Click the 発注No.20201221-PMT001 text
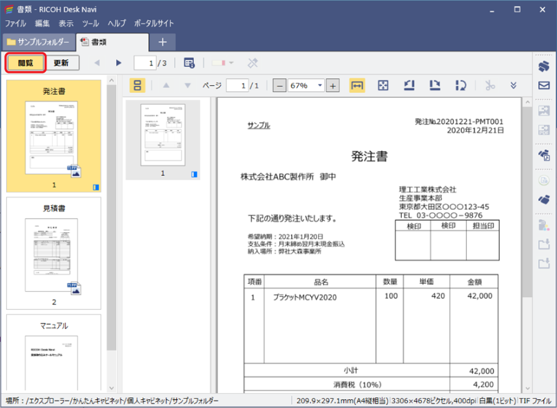557x408 pixels. click(x=459, y=122)
